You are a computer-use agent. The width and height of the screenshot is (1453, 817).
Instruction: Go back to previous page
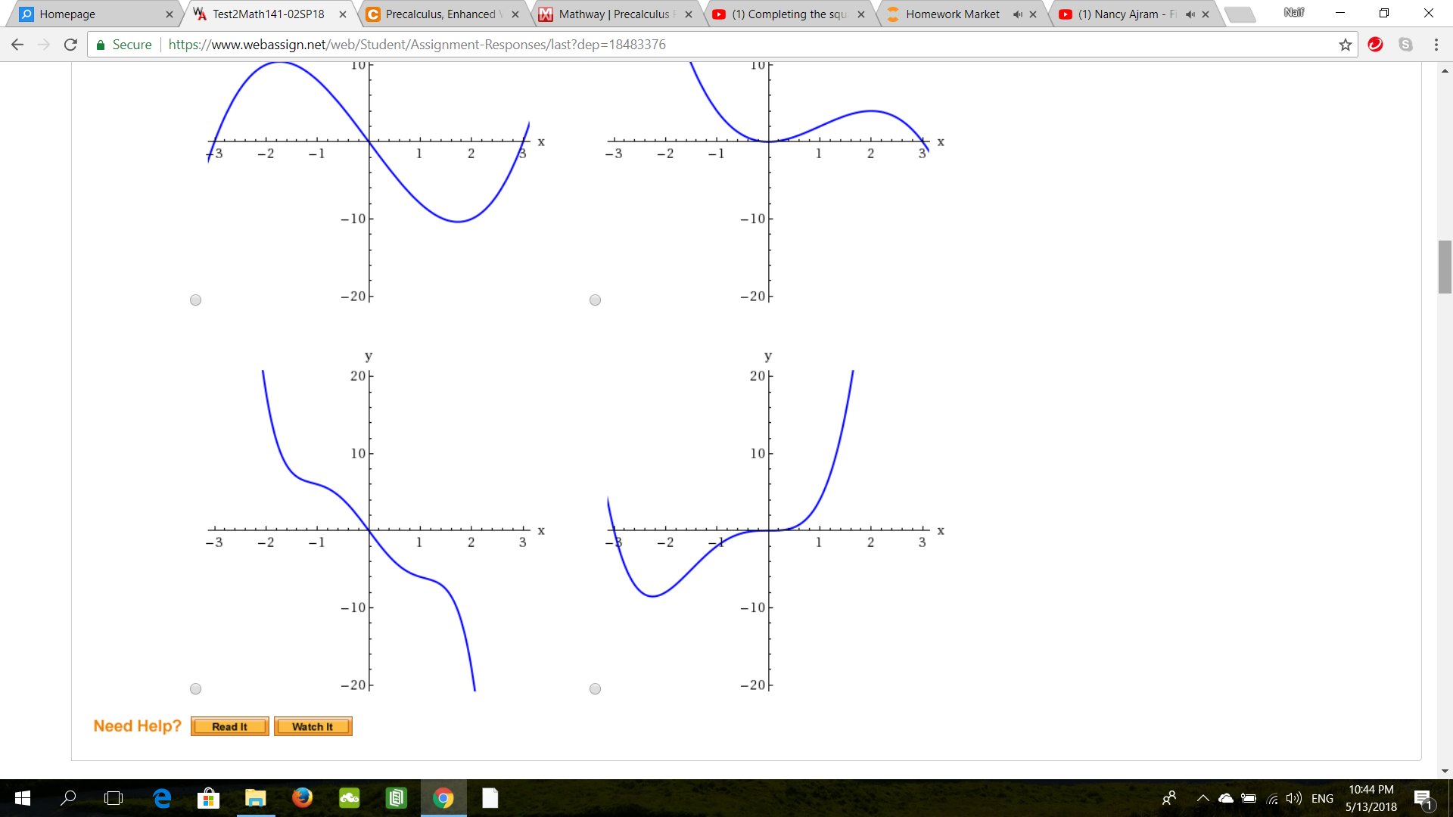click(17, 45)
